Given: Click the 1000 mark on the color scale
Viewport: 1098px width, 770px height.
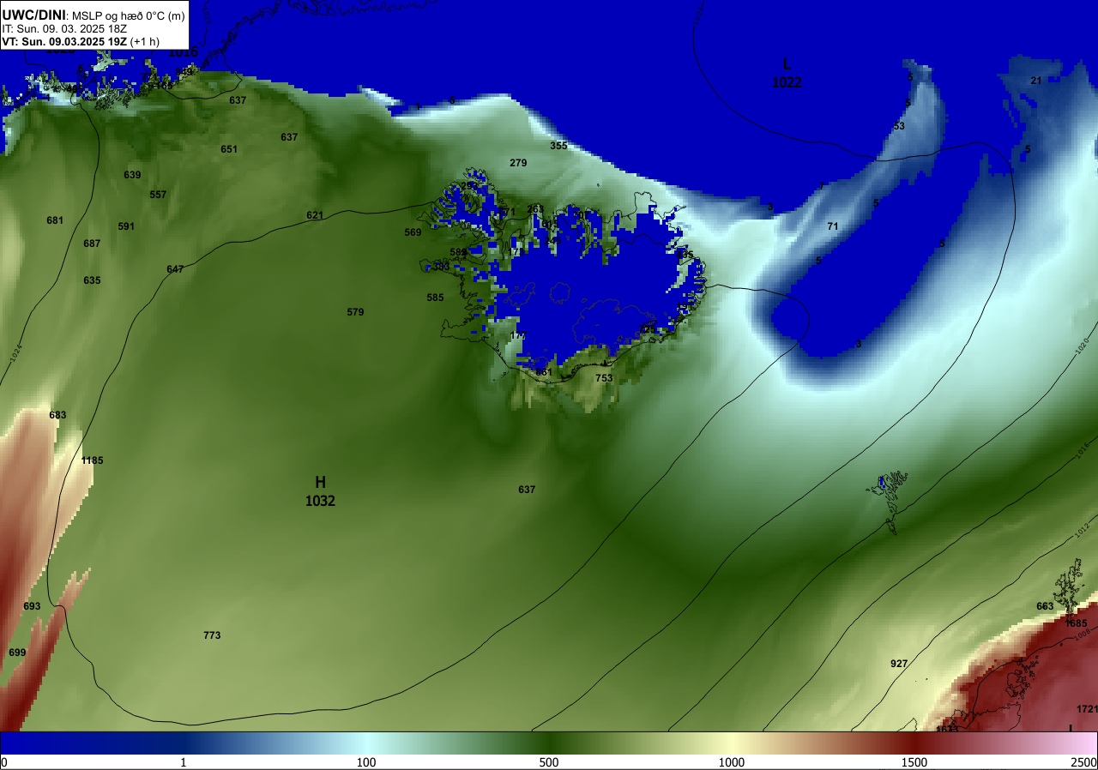Looking at the screenshot, I should click(x=732, y=762).
